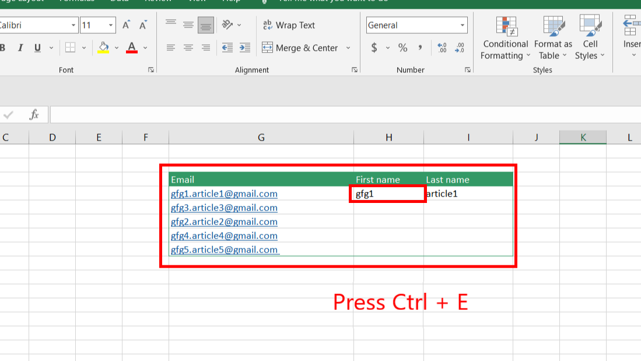Screen dimensions: 641x361
Task: Toggle bold formatting
Action: pos(3,47)
